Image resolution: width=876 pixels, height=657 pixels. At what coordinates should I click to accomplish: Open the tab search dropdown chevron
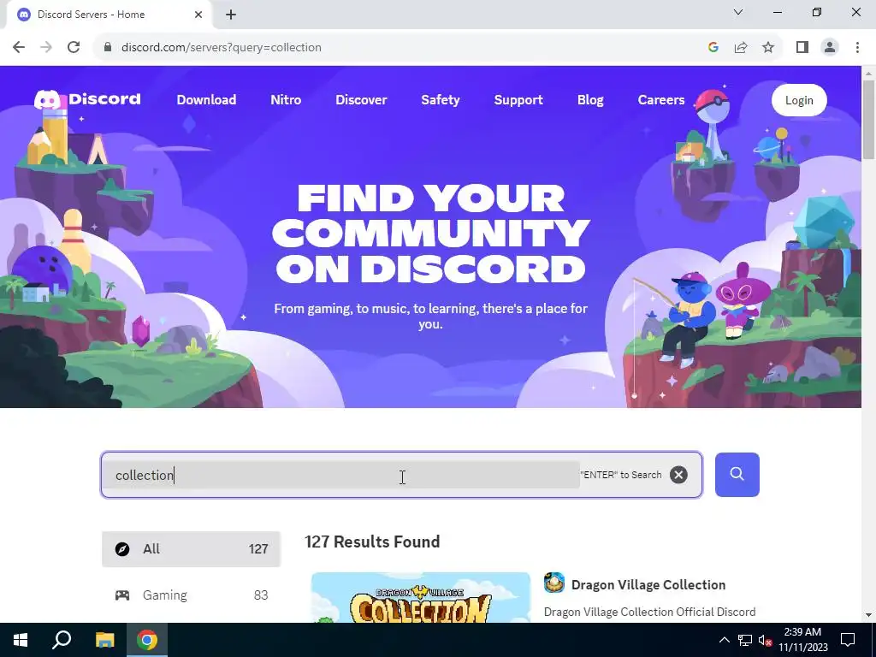click(x=738, y=12)
